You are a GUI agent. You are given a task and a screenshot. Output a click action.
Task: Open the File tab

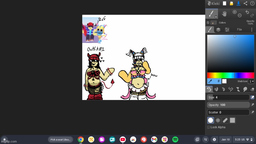[x=239, y=30]
